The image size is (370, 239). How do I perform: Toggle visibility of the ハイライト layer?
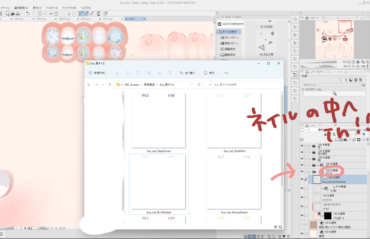pyautogui.click(x=302, y=197)
